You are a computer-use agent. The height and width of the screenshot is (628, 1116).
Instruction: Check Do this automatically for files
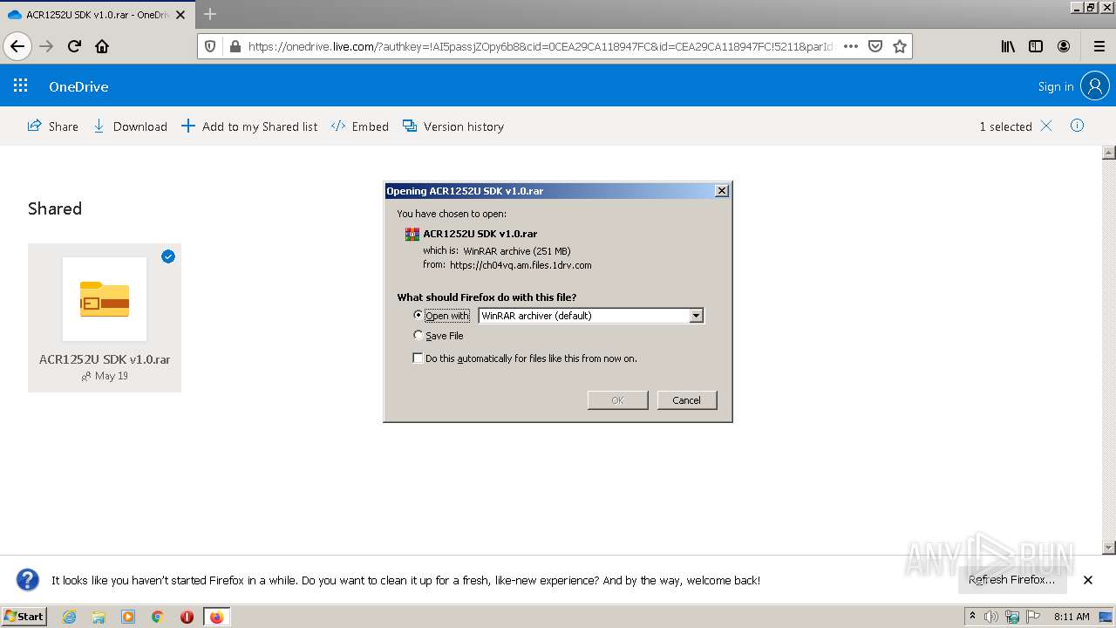pyautogui.click(x=418, y=358)
